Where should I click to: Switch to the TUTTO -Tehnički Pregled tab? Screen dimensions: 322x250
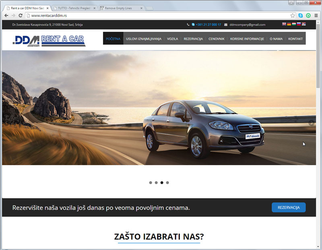tap(74, 8)
